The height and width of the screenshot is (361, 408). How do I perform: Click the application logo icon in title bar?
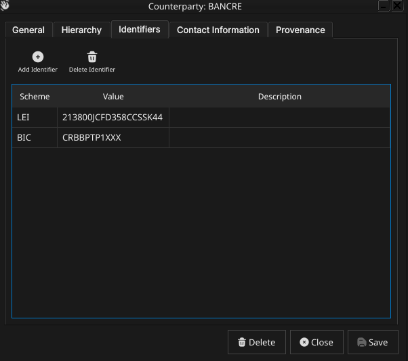point(5,5)
